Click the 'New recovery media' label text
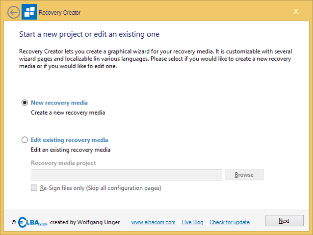313x235 pixels. pos(59,103)
